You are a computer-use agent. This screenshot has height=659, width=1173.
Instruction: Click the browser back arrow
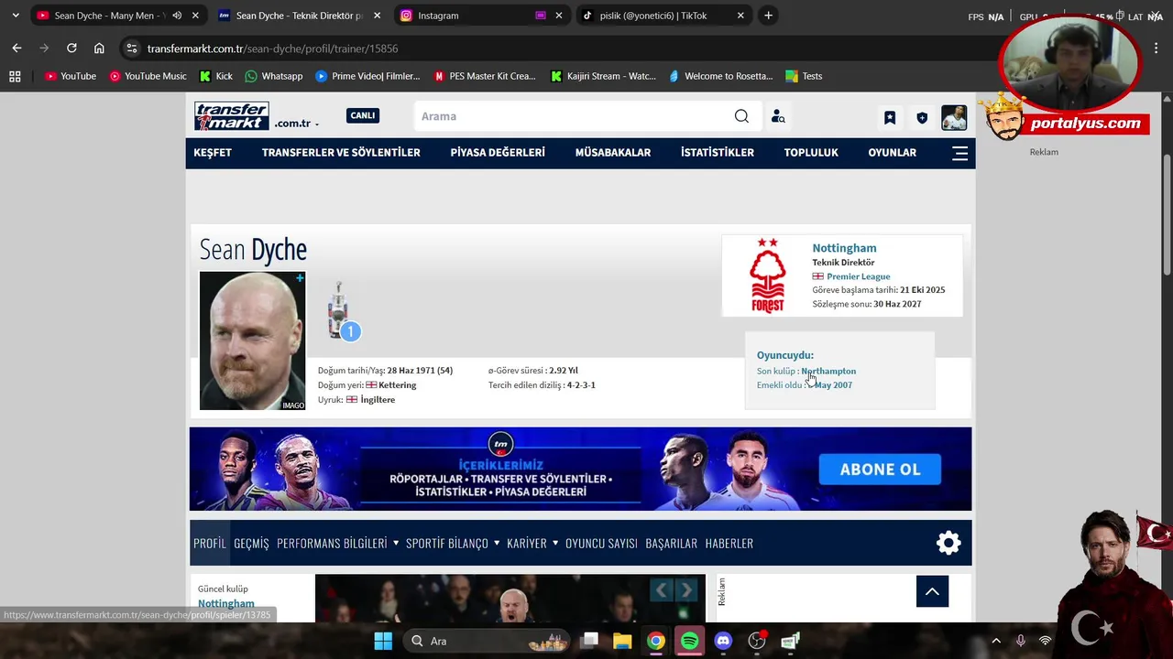16,48
